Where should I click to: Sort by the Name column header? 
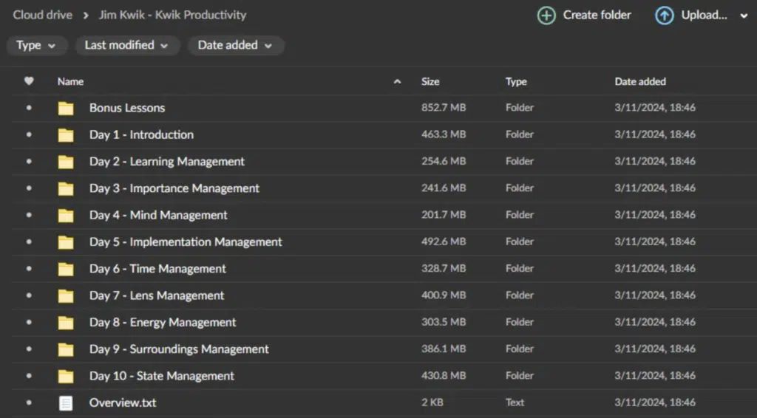pyautogui.click(x=70, y=81)
